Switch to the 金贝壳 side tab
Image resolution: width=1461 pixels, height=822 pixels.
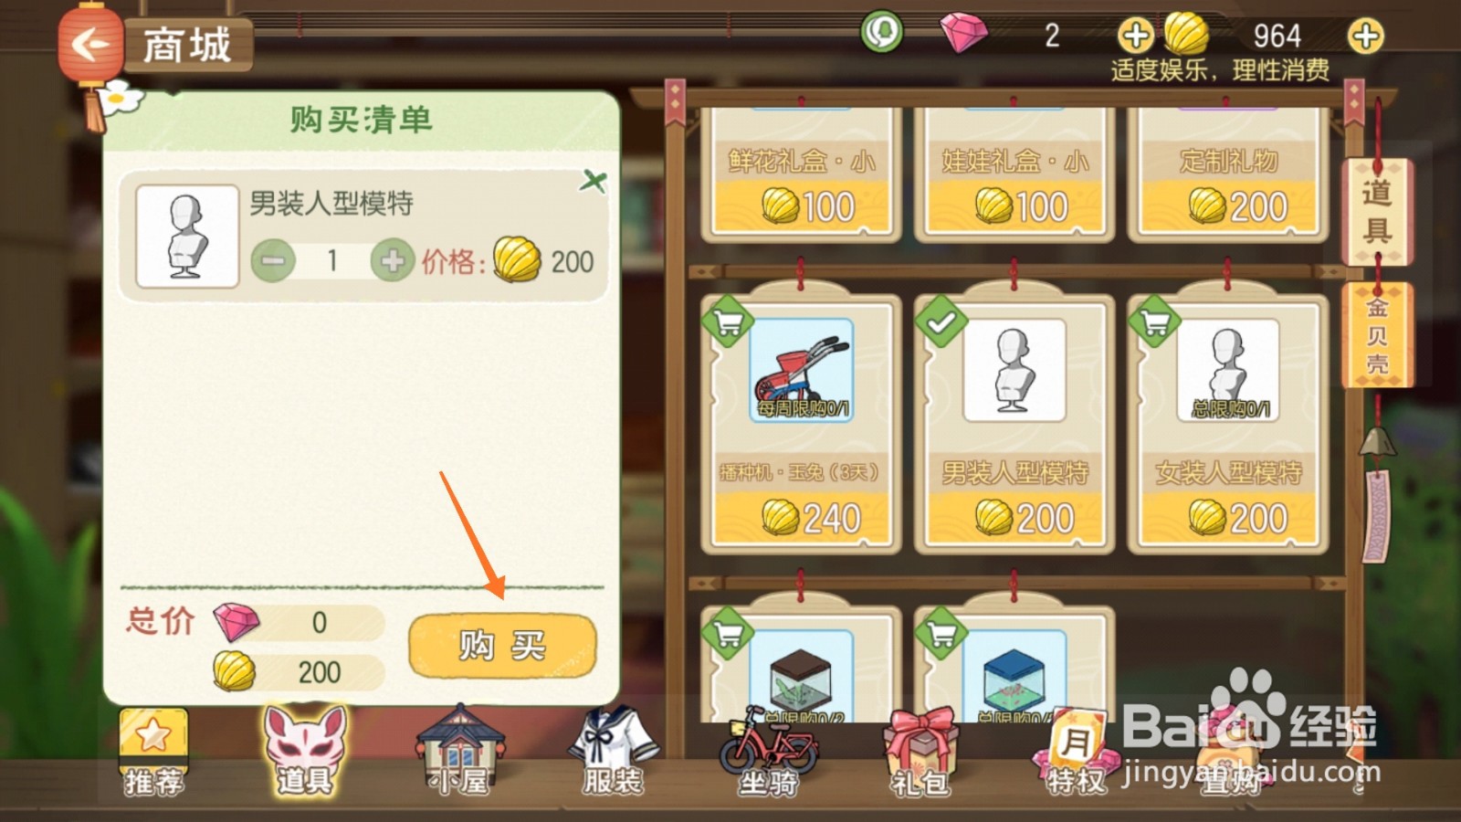[1376, 335]
